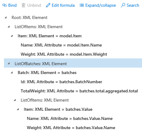Image resolution: width=142 pixels, height=134 pixels.
Task: Collapse the Item bound to model.Item
Action: [12, 36]
